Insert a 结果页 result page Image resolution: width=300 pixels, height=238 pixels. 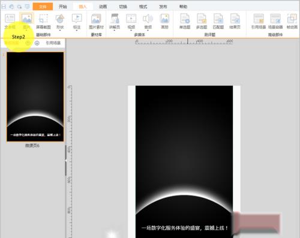235,21
